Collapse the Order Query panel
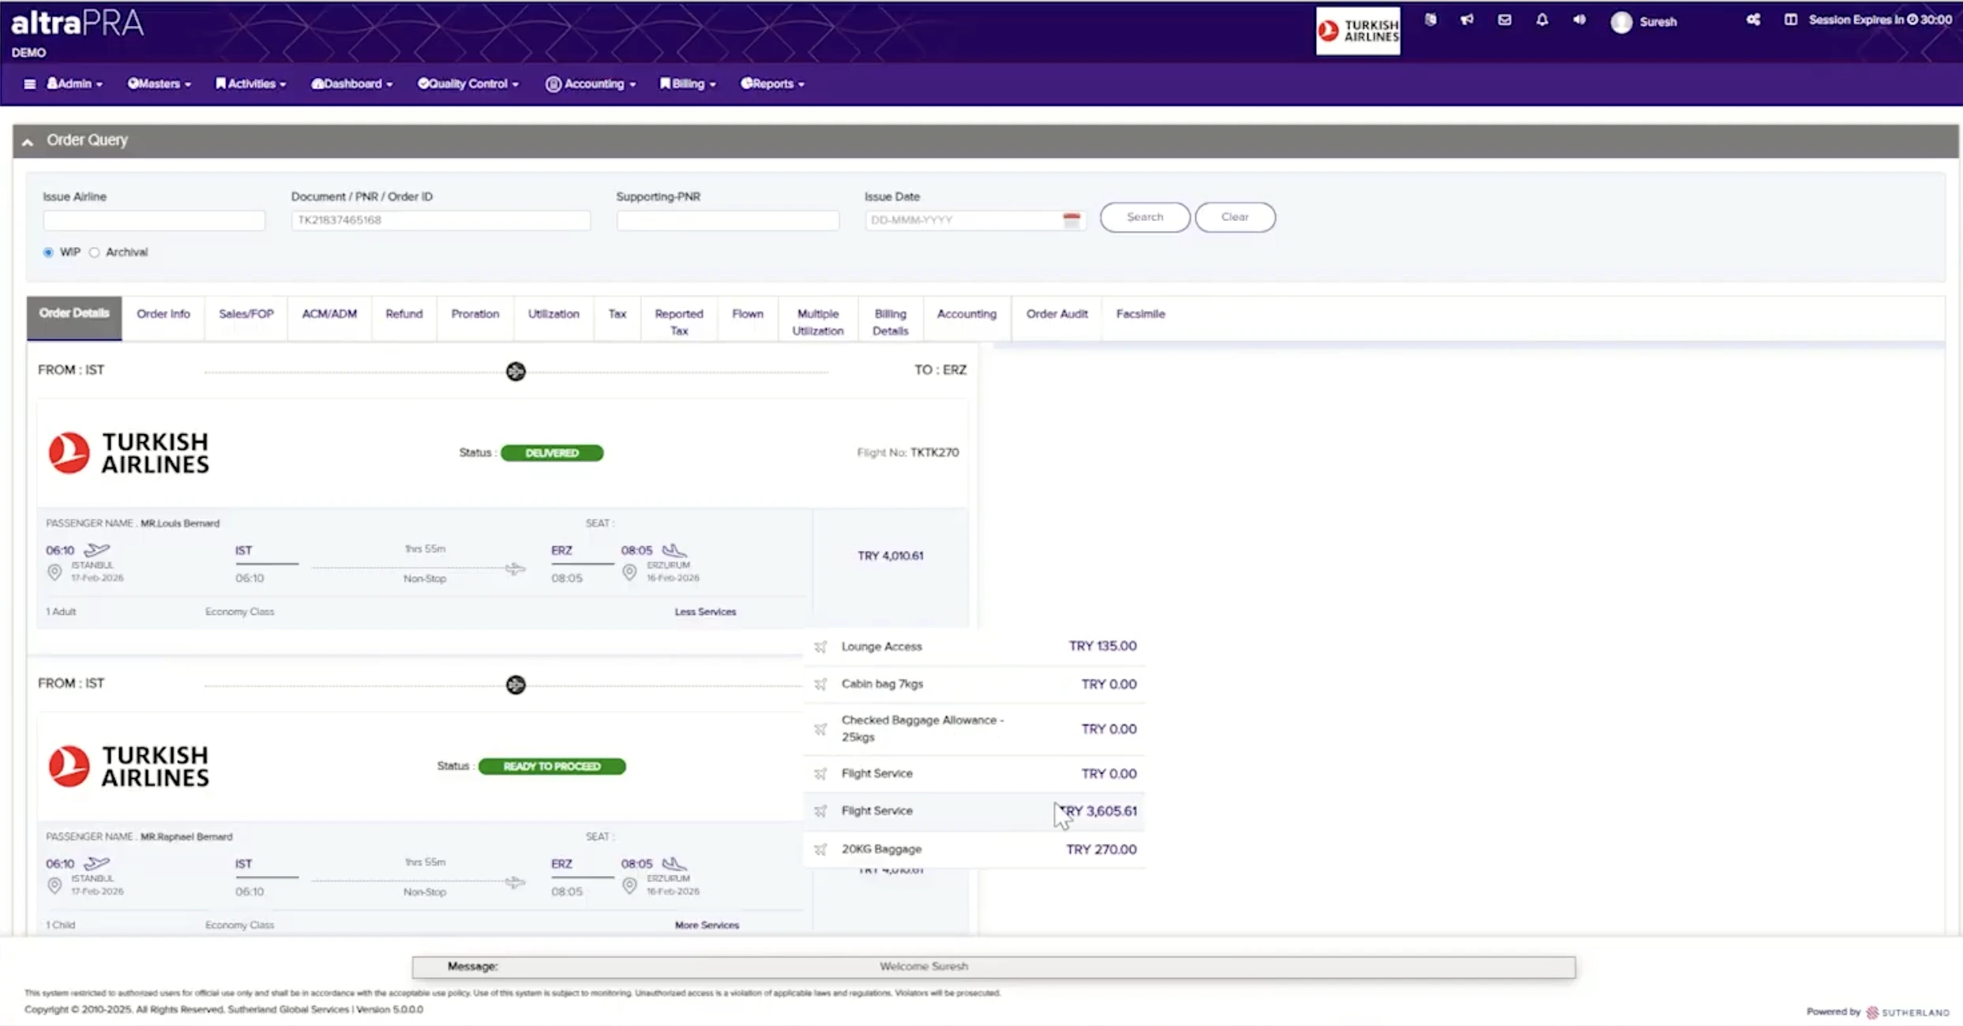1963x1026 pixels. click(x=28, y=141)
